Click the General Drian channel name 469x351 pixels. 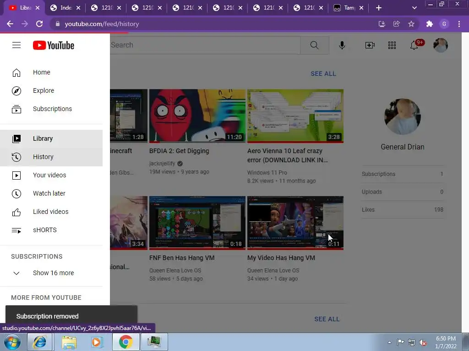coord(403,147)
